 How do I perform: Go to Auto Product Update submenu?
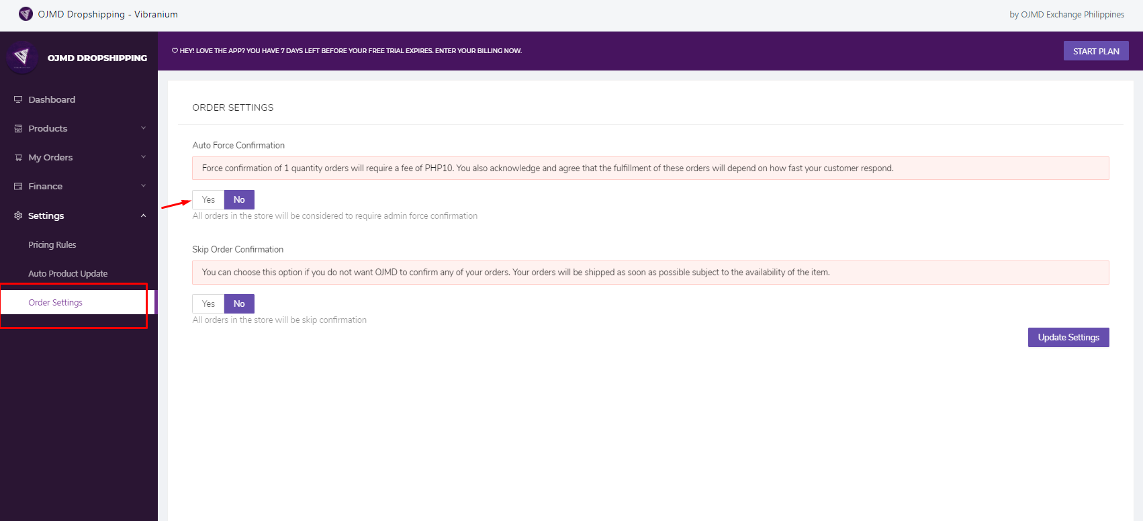coord(68,274)
